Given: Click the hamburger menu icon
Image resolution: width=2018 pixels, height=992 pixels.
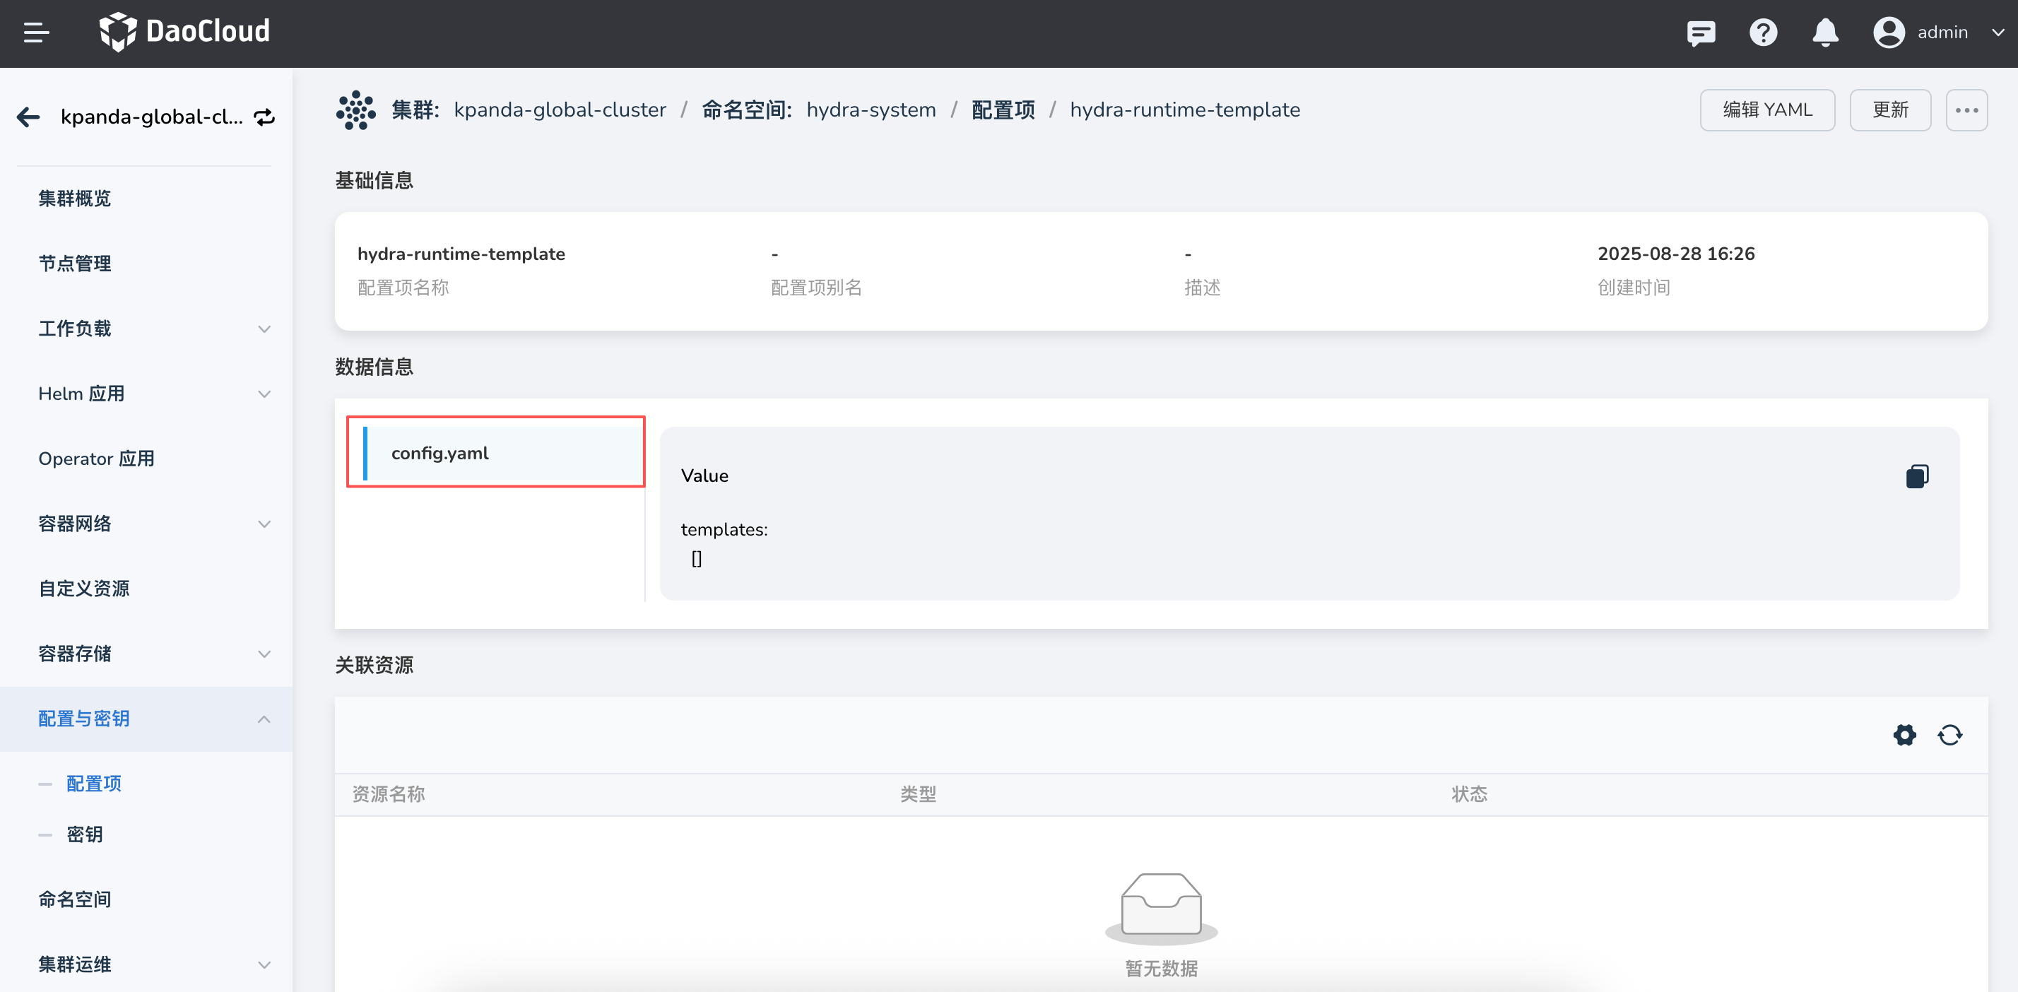Looking at the screenshot, I should point(36,33).
